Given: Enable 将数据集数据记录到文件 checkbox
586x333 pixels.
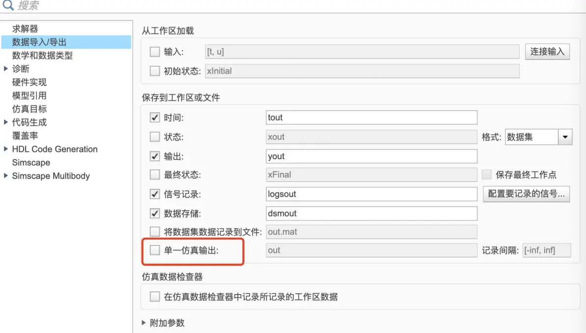Looking at the screenshot, I should (x=155, y=231).
